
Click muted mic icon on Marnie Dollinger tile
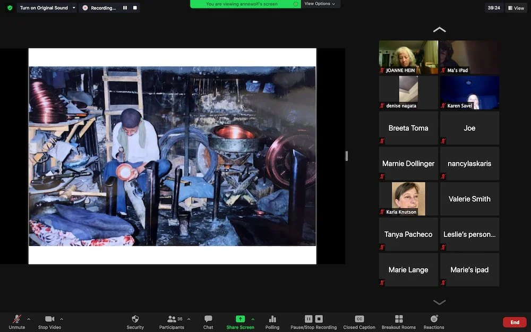click(x=382, y=176)
